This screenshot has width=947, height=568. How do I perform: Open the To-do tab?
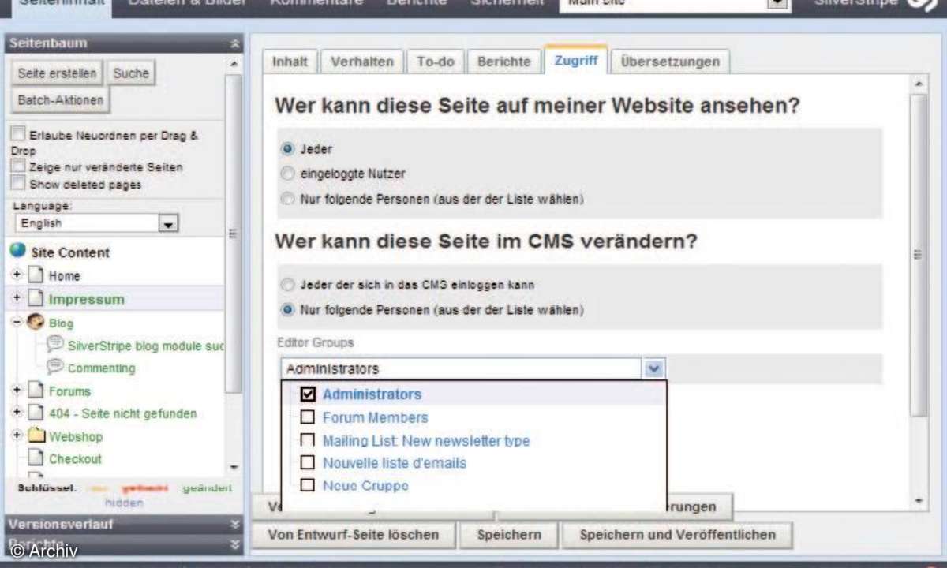click(x=436, y=62)
